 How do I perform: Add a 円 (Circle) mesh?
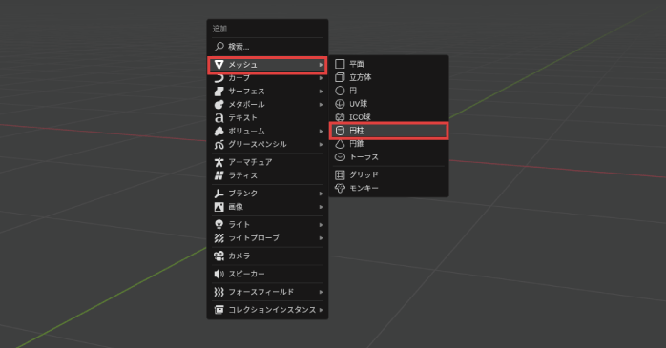pyautogui.click(x=388, y=91)
